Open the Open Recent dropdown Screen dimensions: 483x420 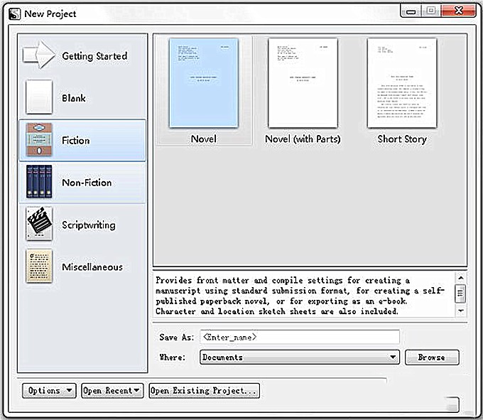pos(112,390)
